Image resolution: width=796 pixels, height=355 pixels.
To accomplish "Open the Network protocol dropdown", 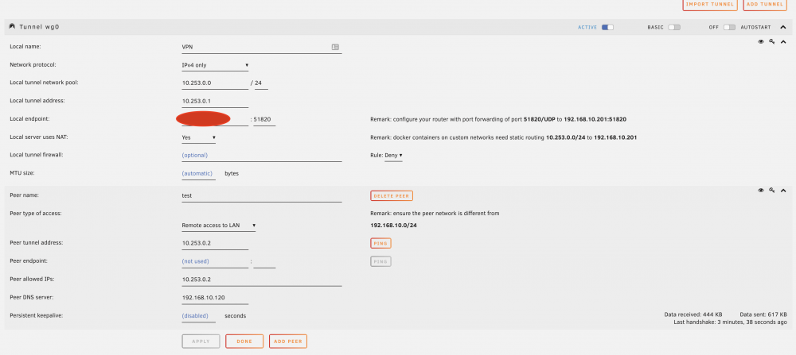I will point(215,65).
